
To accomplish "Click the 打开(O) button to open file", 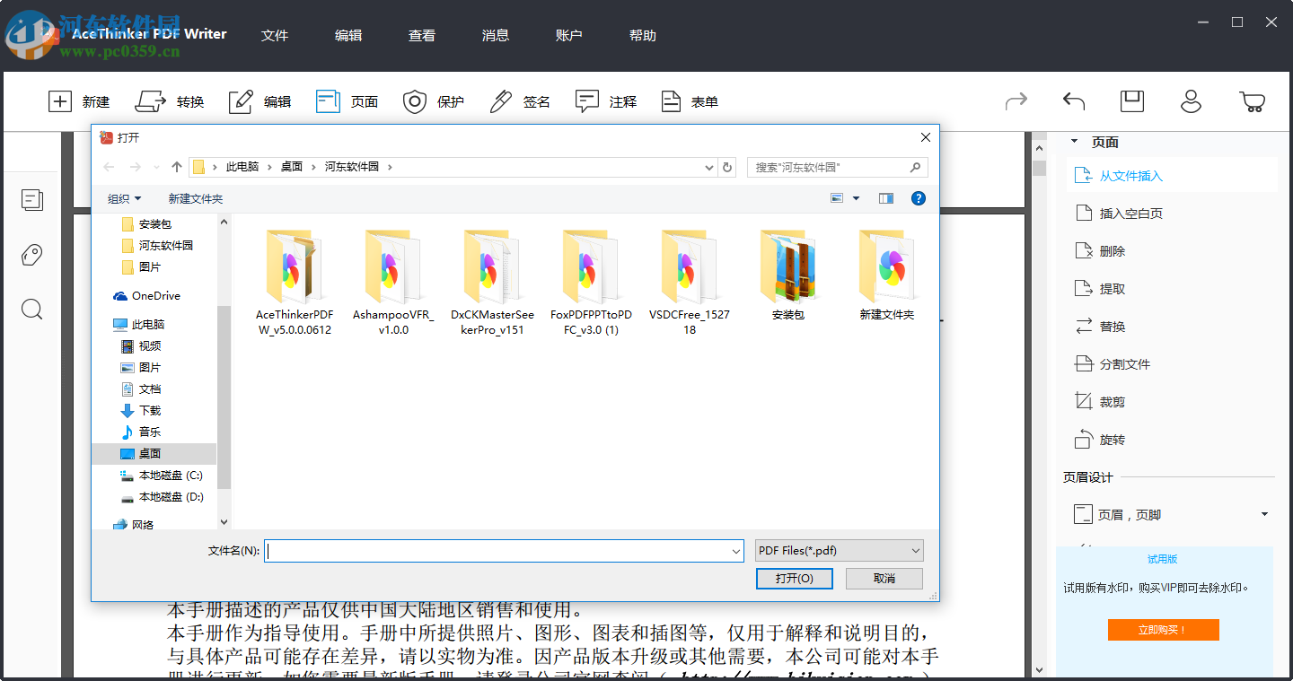I will tap(794, 579).
